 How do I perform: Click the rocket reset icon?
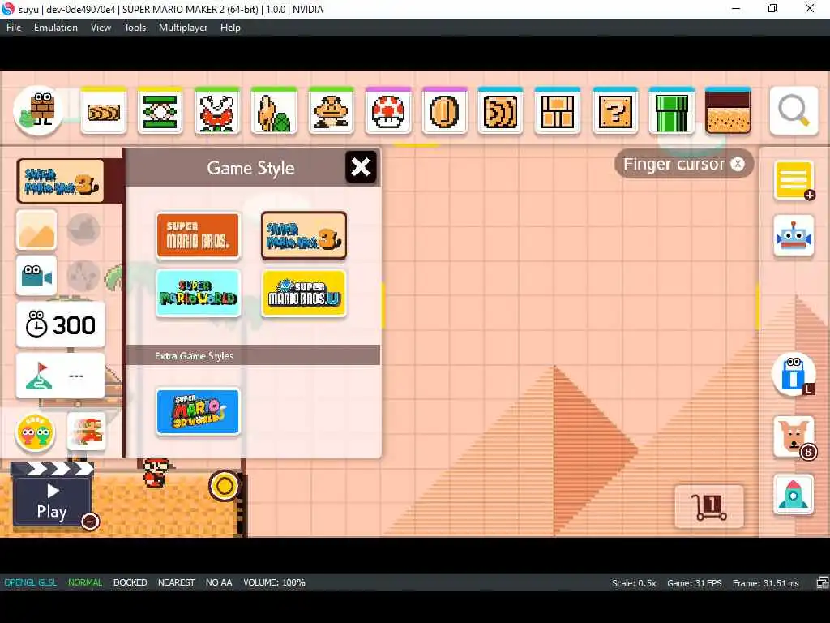point(794,495)
